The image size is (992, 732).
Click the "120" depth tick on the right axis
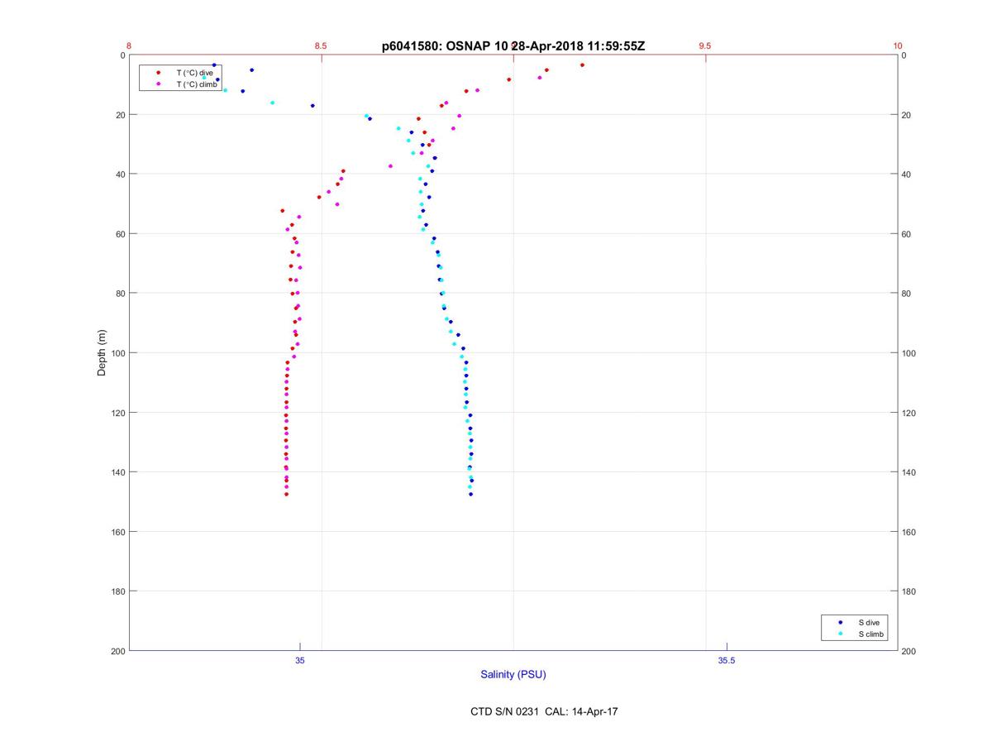(909, 413)
